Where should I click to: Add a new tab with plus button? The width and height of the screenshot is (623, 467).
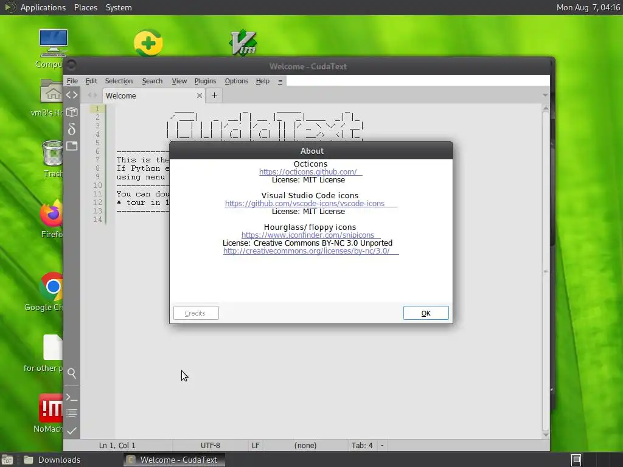214,95
